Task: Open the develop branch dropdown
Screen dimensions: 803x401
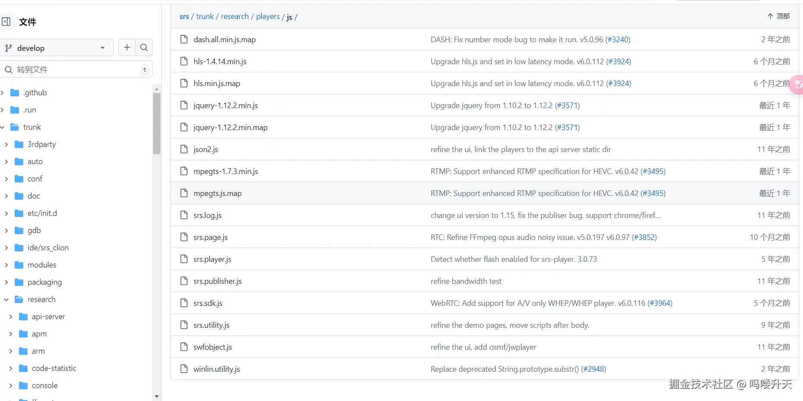Action: pyautogui.click(x=56, y=48)
